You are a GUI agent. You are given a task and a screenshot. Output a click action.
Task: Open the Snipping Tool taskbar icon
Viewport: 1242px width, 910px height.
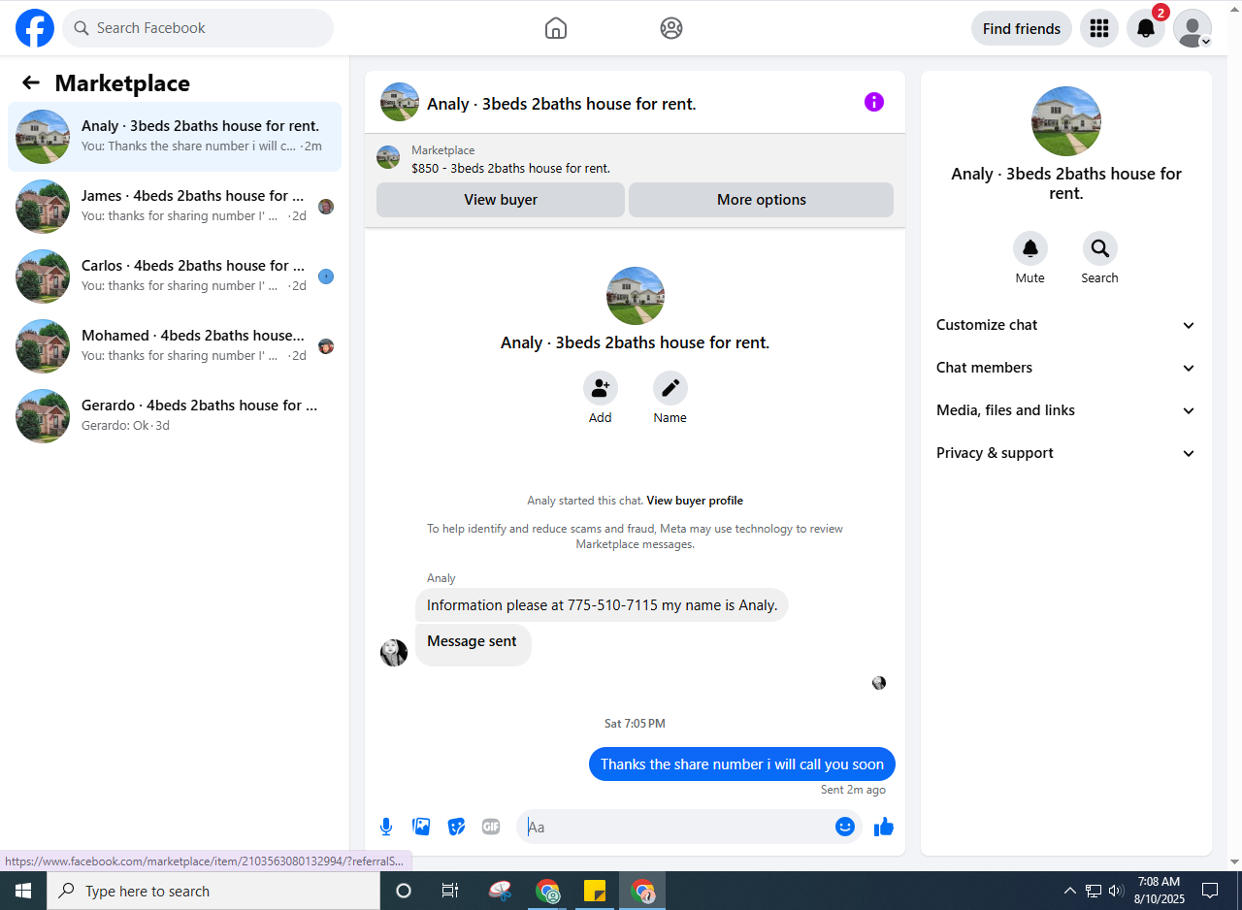[x=500, y=891]
